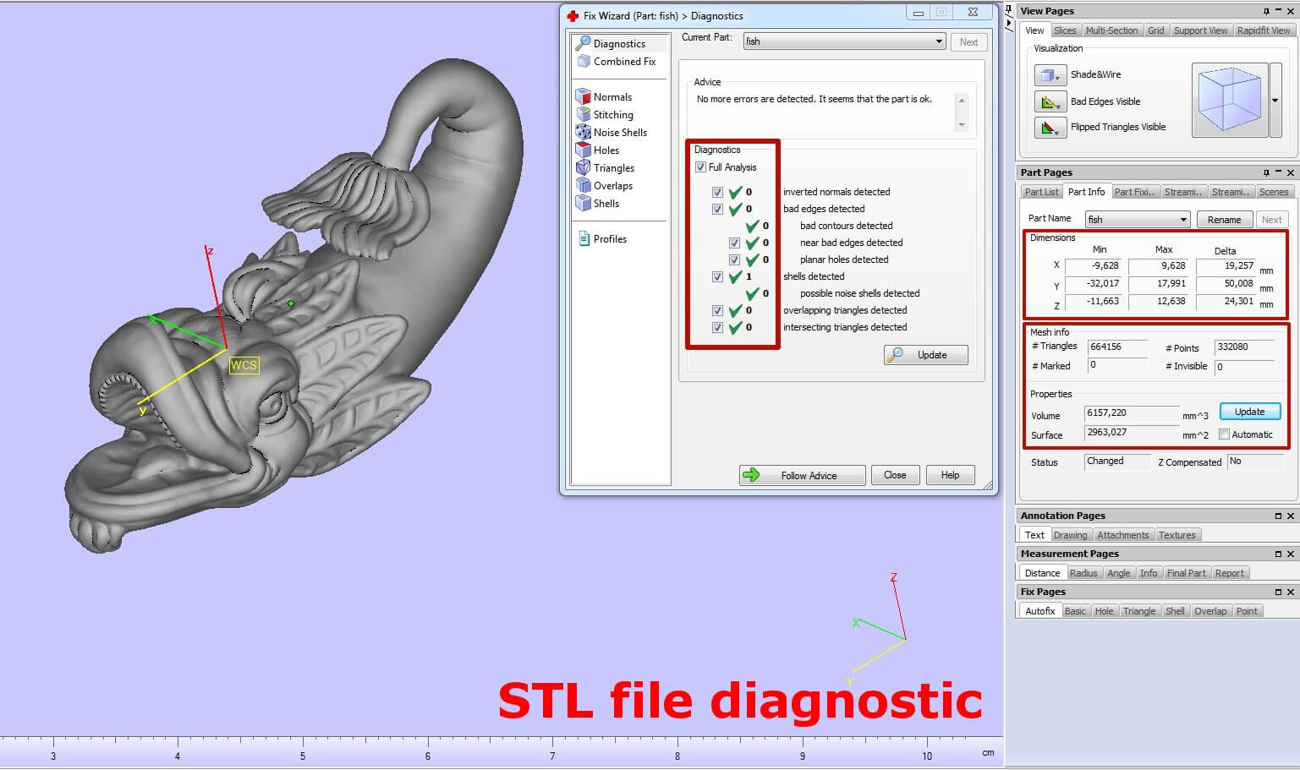Enable the Automatic properties checkbox
Image resolution: width=1300 pixels, height=770 pixels.
1224,434
